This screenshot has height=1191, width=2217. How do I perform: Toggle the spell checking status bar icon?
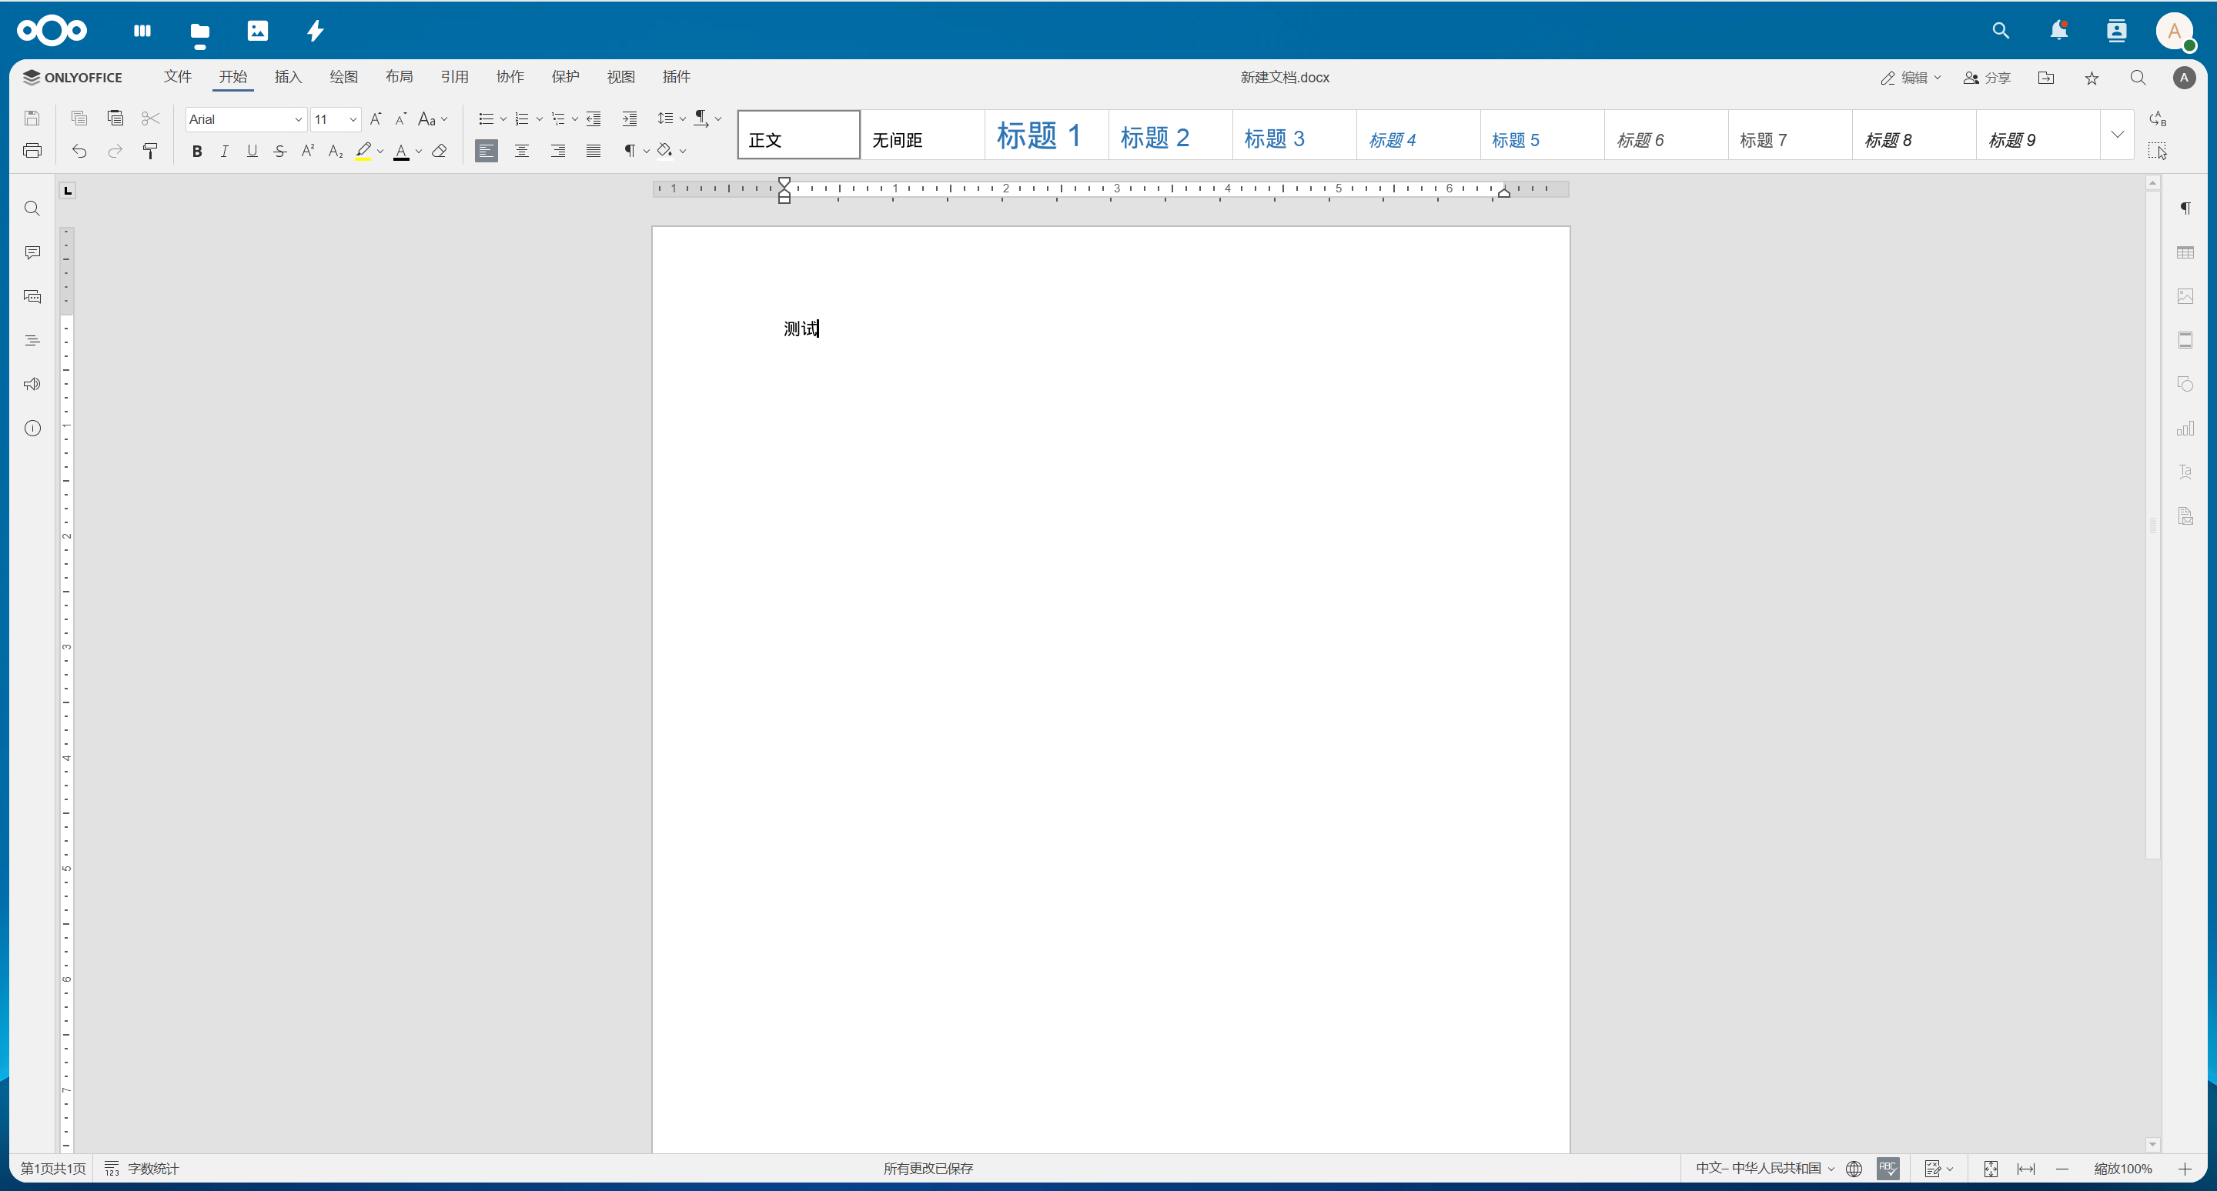tap(1888, 1168)
